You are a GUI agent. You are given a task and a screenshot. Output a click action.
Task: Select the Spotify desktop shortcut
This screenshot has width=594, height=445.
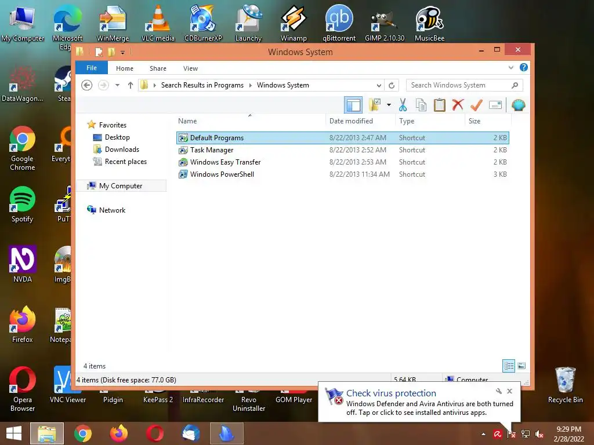tap(23, 205)
